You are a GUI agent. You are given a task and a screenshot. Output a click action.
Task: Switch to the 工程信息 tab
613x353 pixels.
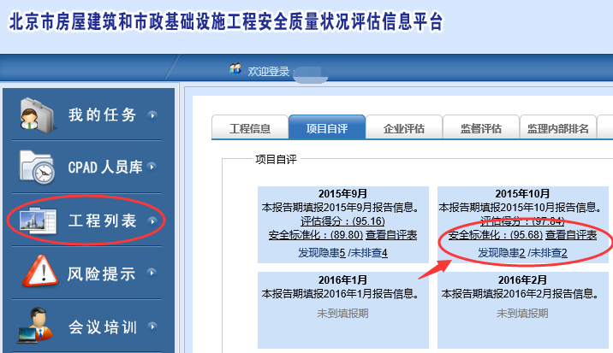point(250,129)
